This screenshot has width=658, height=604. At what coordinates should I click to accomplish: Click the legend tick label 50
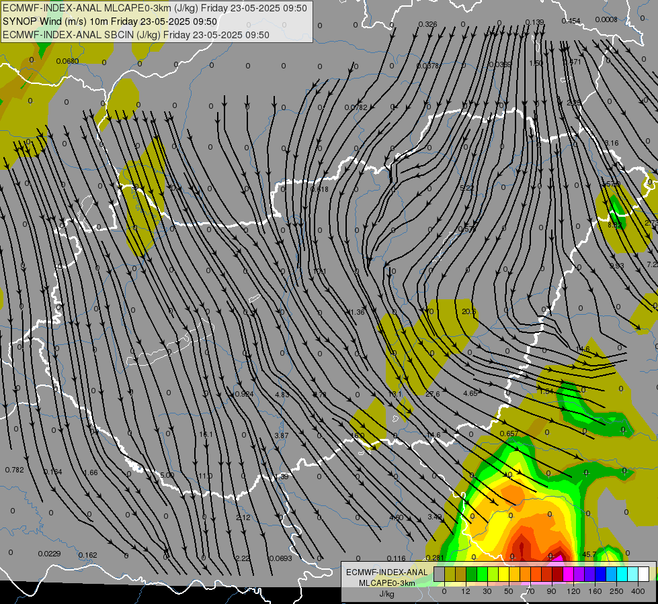coord(509,591)
